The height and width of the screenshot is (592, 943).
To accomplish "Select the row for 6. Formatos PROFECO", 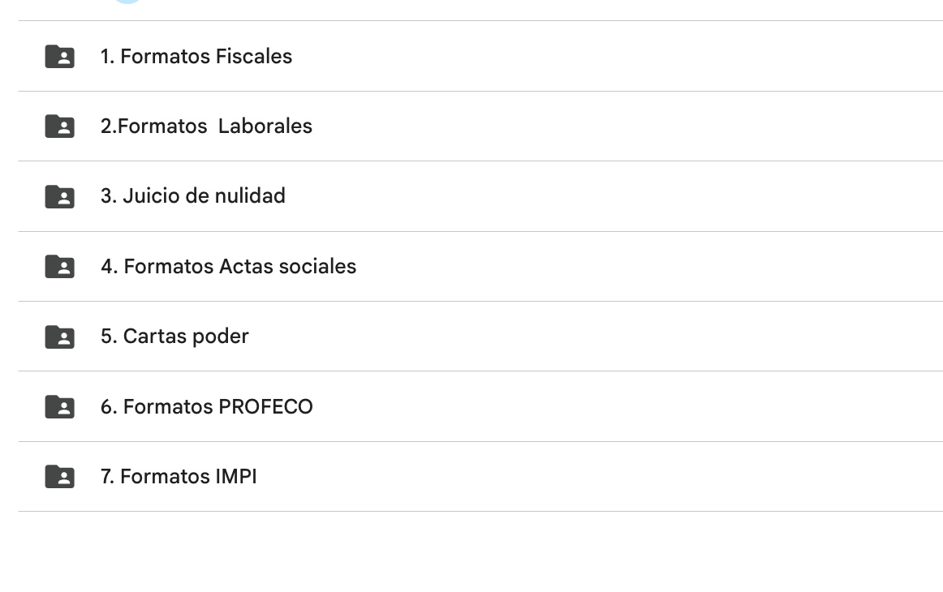I will pyautogui.click(x=487, y=406).
